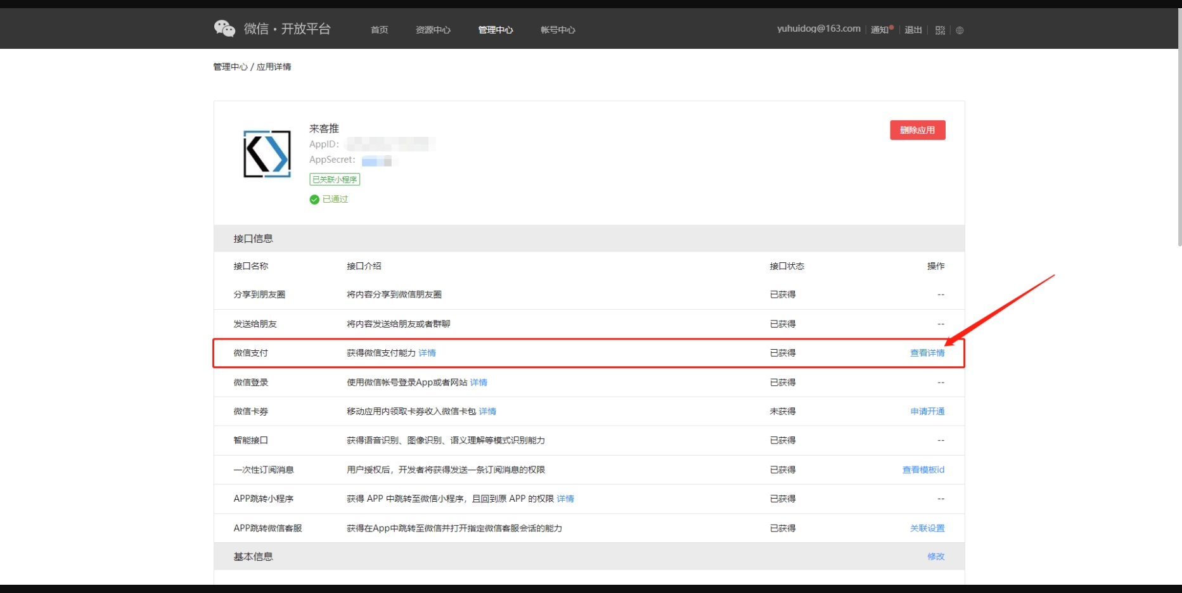Screen dimensions: 1182x593
Task: Click 关联设置 for APP跳转微信客服
Action: pyautogui.click(x=927, y=528)
